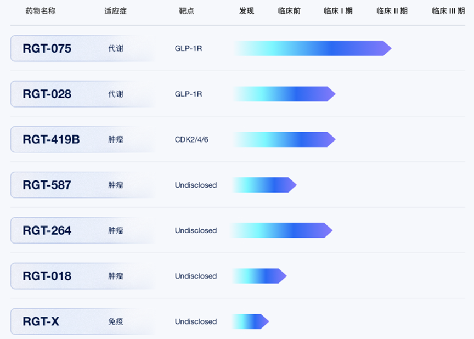The width and height of the screenshot is (474, 339).
Task: Click the Undisclosed target in RGT-264 row
Action: (196, 231)
